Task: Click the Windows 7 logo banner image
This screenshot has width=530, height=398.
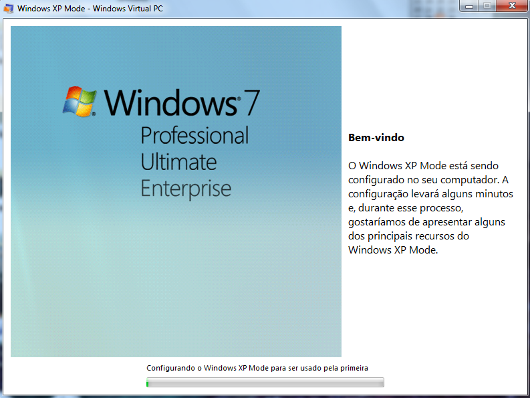Action: 176,191
